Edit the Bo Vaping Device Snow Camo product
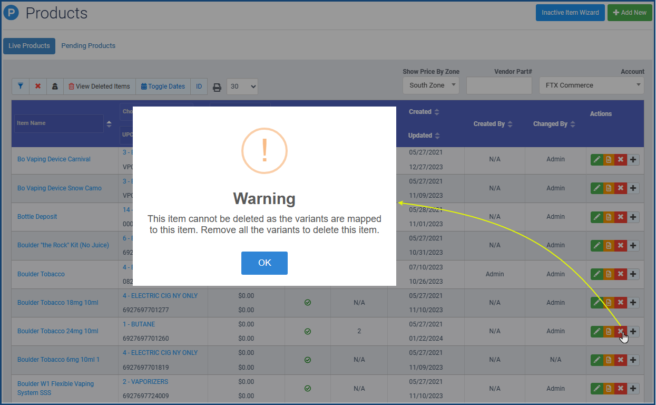656x405 pixels. (x=596, y=188)
